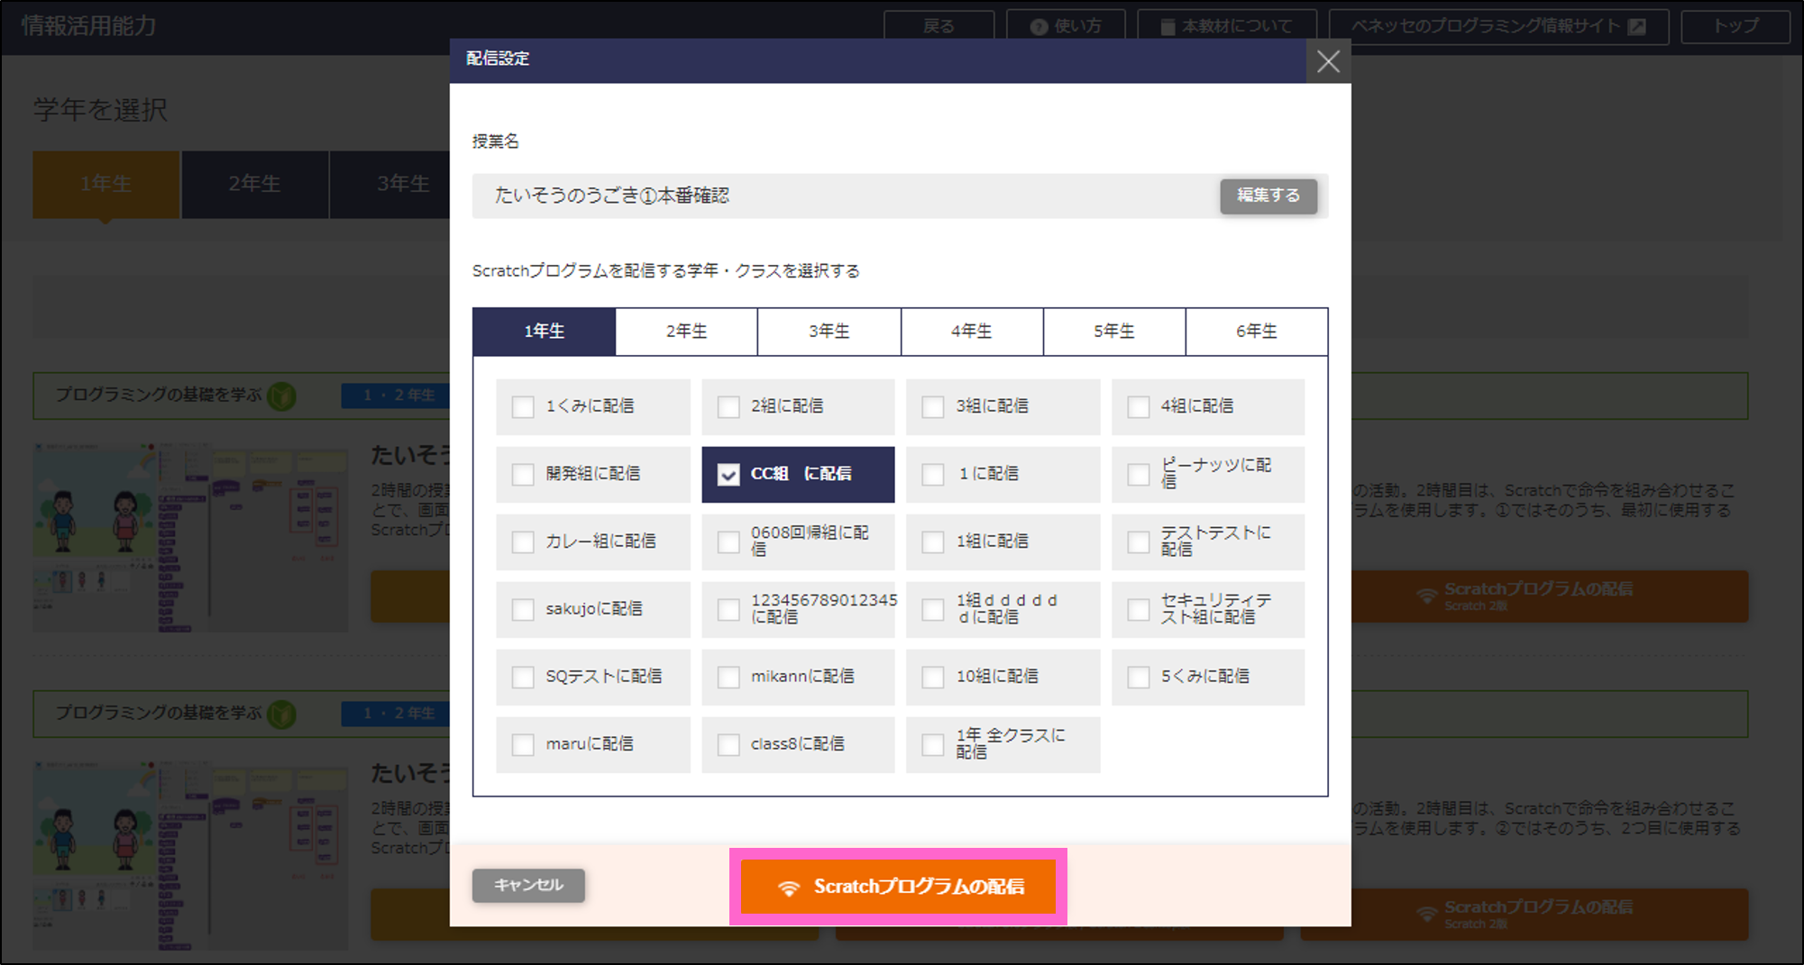
Task: Tick the ピーナッツに配信 checkbox
Action: point(1139,474)
